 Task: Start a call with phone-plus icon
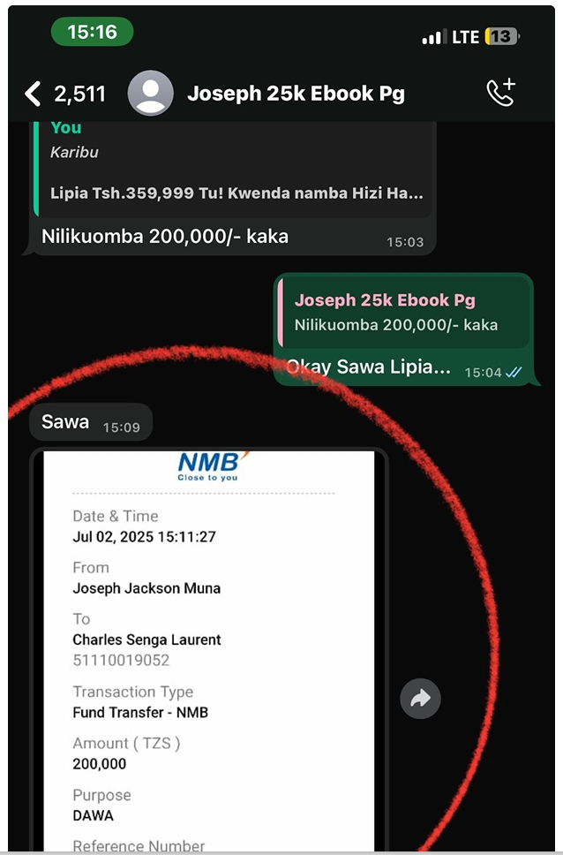pos(501,93)
